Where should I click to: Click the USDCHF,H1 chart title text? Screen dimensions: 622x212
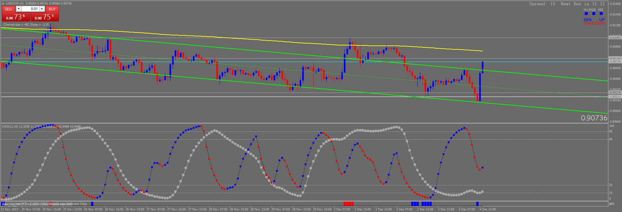[15, 4]
